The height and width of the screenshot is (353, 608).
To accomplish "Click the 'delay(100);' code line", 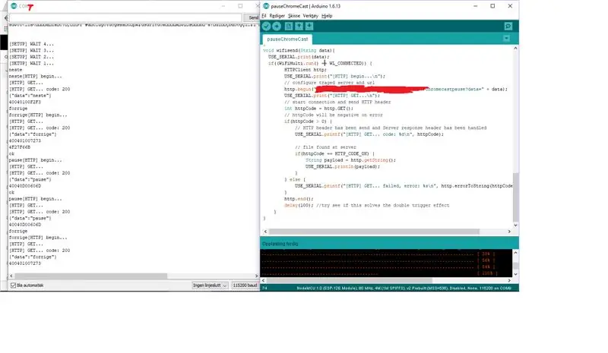I will coord(367,206).
